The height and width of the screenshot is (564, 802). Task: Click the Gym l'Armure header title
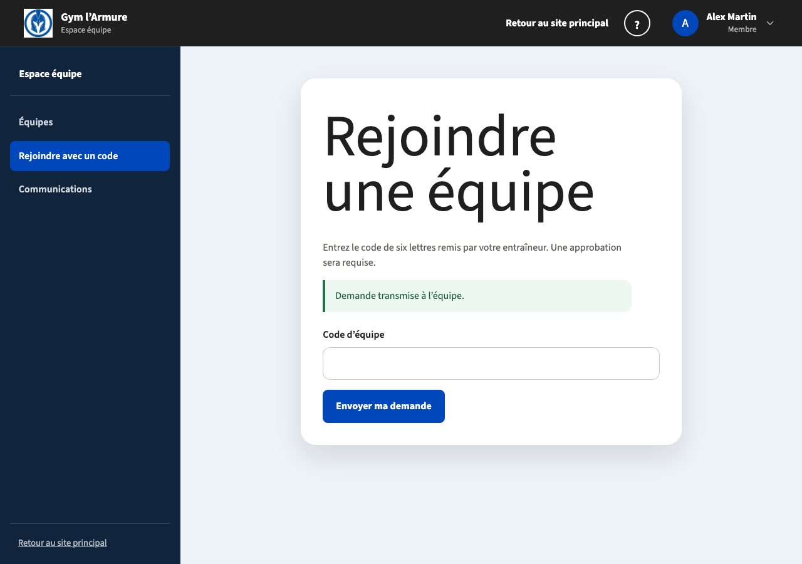[94, 17]
